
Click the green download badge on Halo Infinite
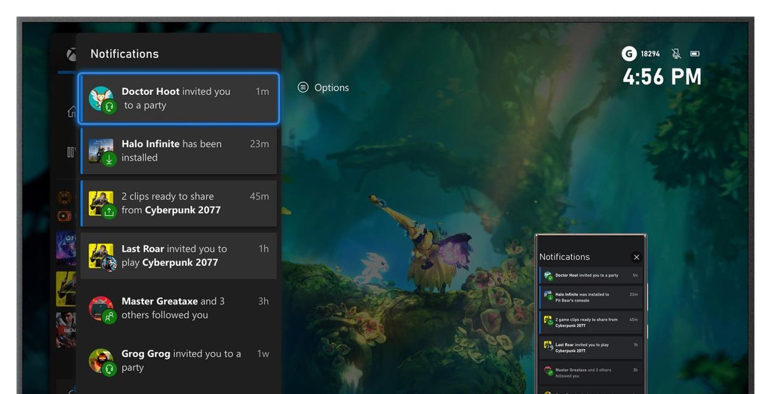pyautogui.click(x=109, y=159)
